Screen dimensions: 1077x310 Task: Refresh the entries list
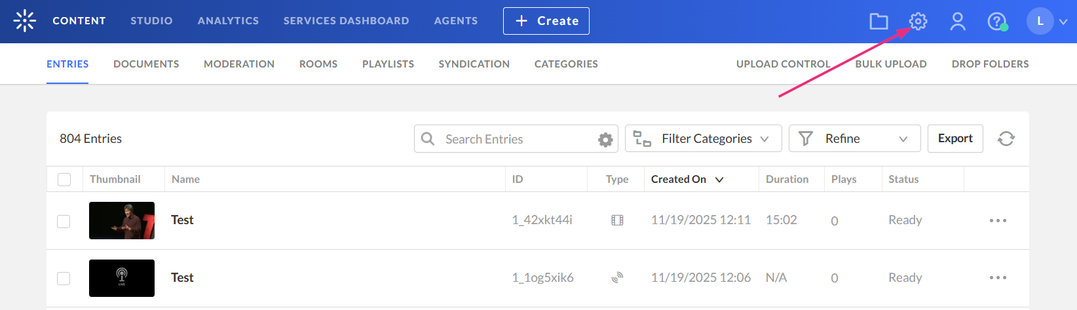[1006, 139]
